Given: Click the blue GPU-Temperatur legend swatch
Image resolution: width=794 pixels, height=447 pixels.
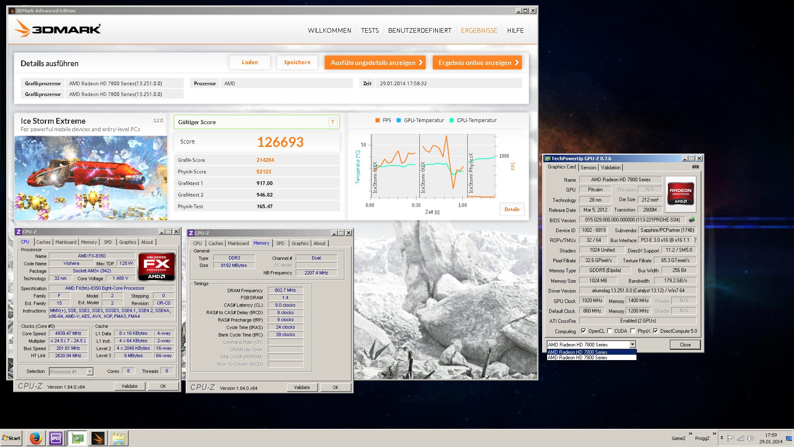Looking at the screenshot, I should tap(399, 120).
